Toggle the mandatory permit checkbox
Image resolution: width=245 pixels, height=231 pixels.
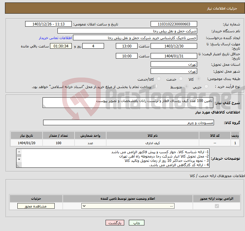pyautogui.click(x=217, y=206)
